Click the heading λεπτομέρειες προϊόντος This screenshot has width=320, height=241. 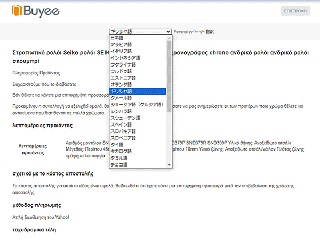click(x=43, y=126)
